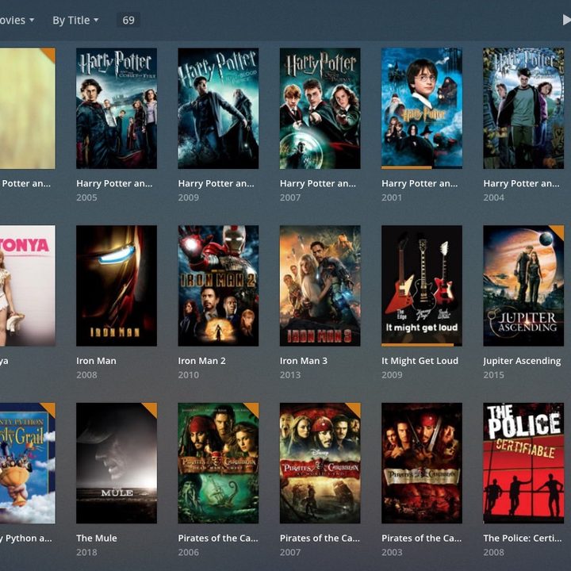Click the truncated Monty Python title link
Image resolution: width=571 pixels, height=571 pixels.
[x=26, y=538]
